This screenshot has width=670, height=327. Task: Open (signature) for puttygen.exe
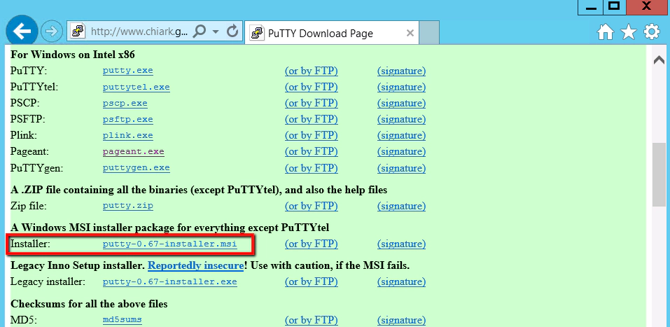pyautogui.click(x=402, y=168)
